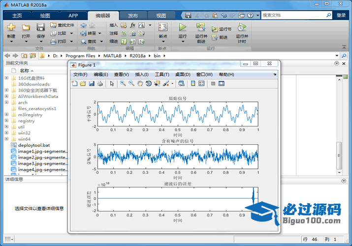Click the Help question mark icon
352x246 pixels.
click(250, 15)
